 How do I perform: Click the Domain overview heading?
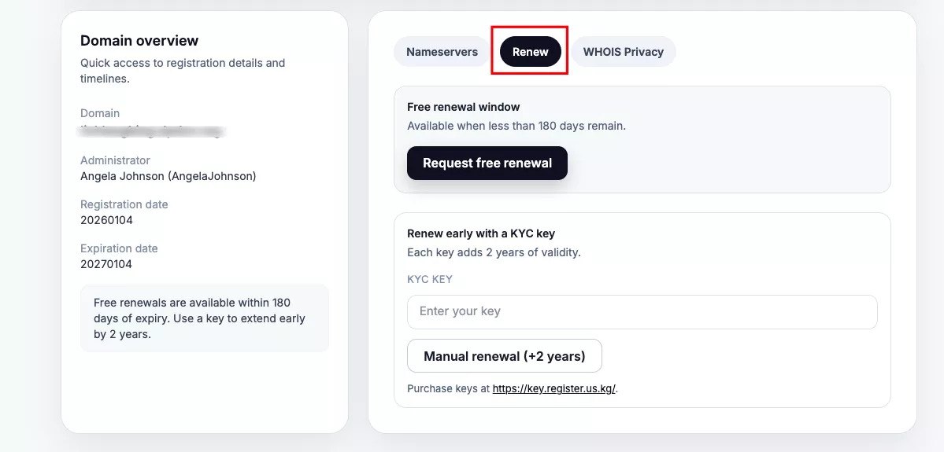[x=139, y=41]
